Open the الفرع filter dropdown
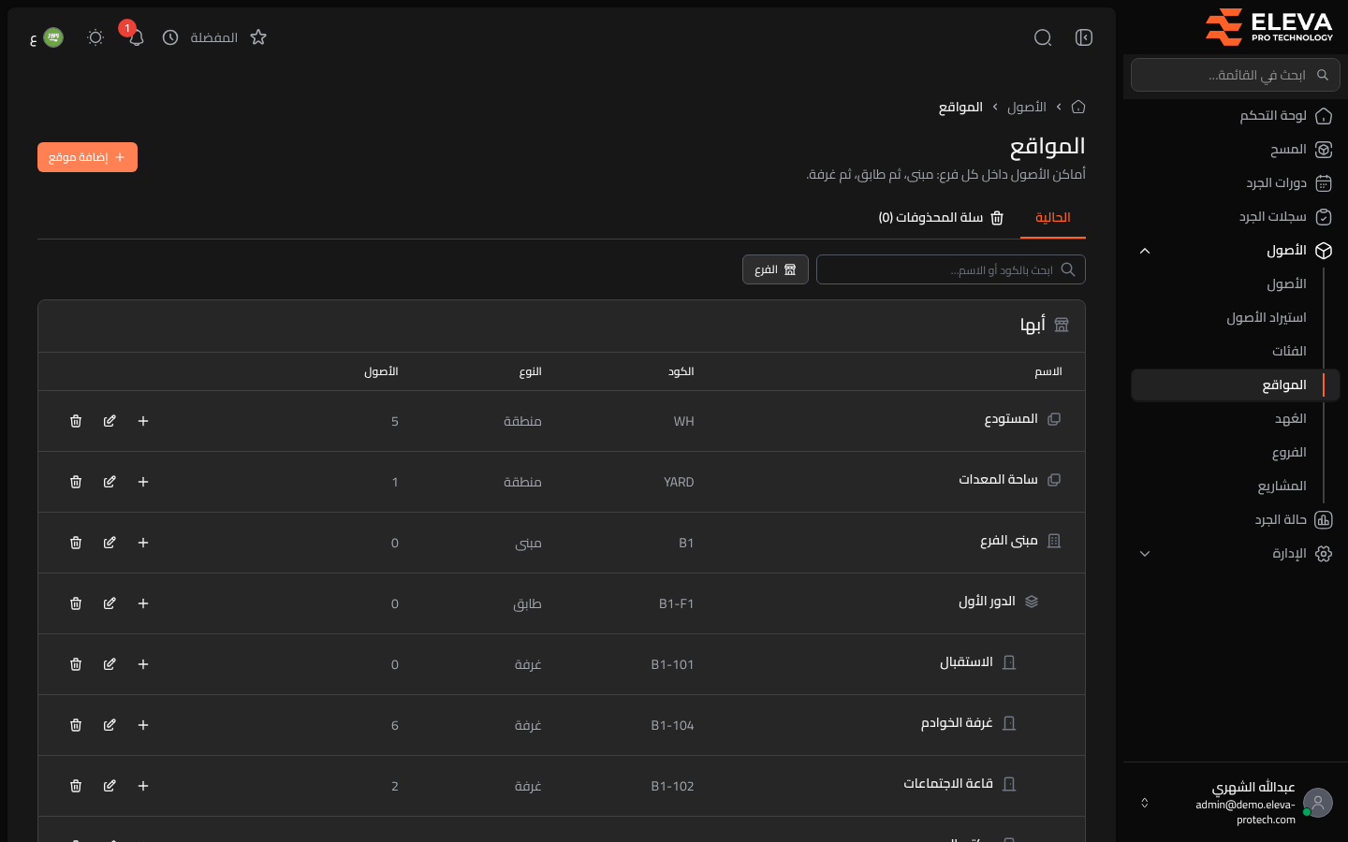1348x842 pixels. point(775,269)
